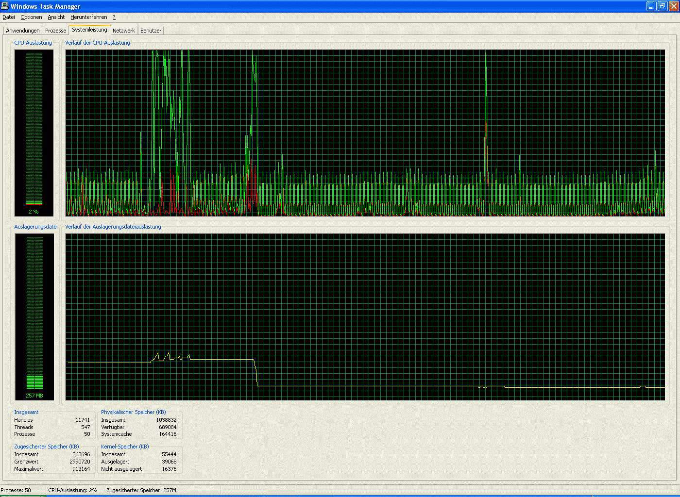Close the Windows Task-Manager window
This screenshot has height=497, width=680.
673,6
